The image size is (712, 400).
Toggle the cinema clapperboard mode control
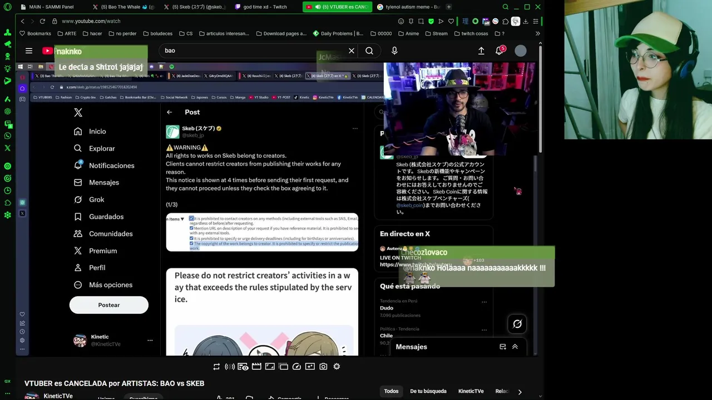pyautogui.click(x=256, y=367)
